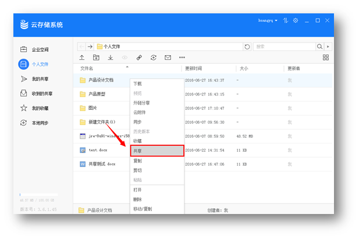Click the new folder icon in toolbar
Screen dimensions: 359x239
tap(96, 58)
